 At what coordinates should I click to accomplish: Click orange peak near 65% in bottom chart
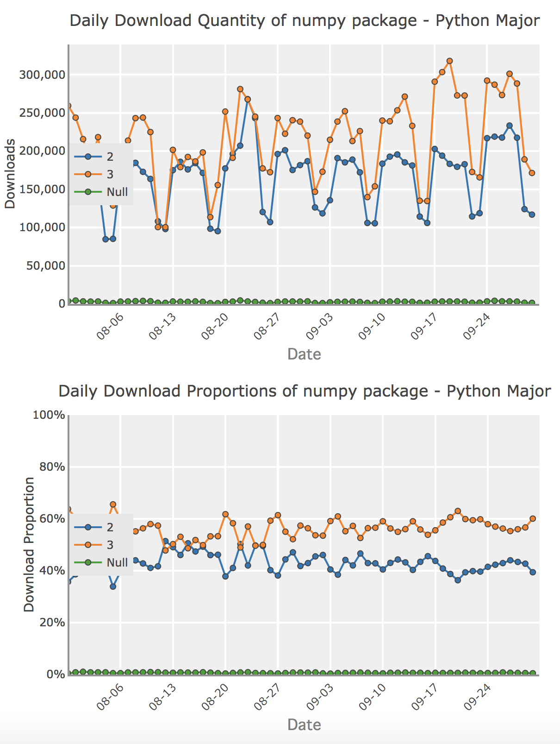[x=113, y=504]
